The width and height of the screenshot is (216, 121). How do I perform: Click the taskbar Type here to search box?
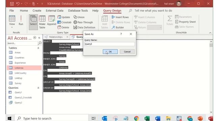[x=52, y=118]
